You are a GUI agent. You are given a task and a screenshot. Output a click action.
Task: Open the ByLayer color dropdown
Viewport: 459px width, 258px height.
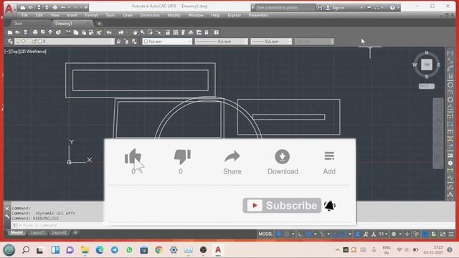(x=167, y=42)
